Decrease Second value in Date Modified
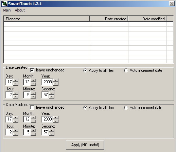This screenshot has height=152, width=176. (x=52, y=134)
